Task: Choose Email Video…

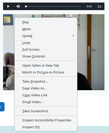Action: [x=46, y=102]
